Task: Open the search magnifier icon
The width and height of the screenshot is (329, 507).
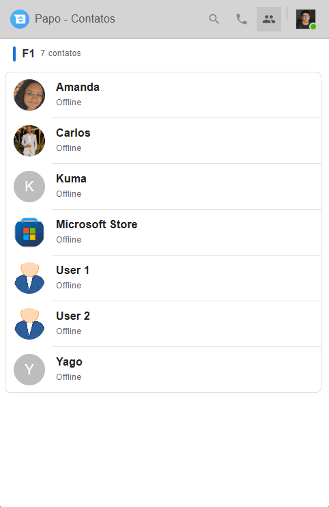Action: pyautogui.click(x=214, y=19)
